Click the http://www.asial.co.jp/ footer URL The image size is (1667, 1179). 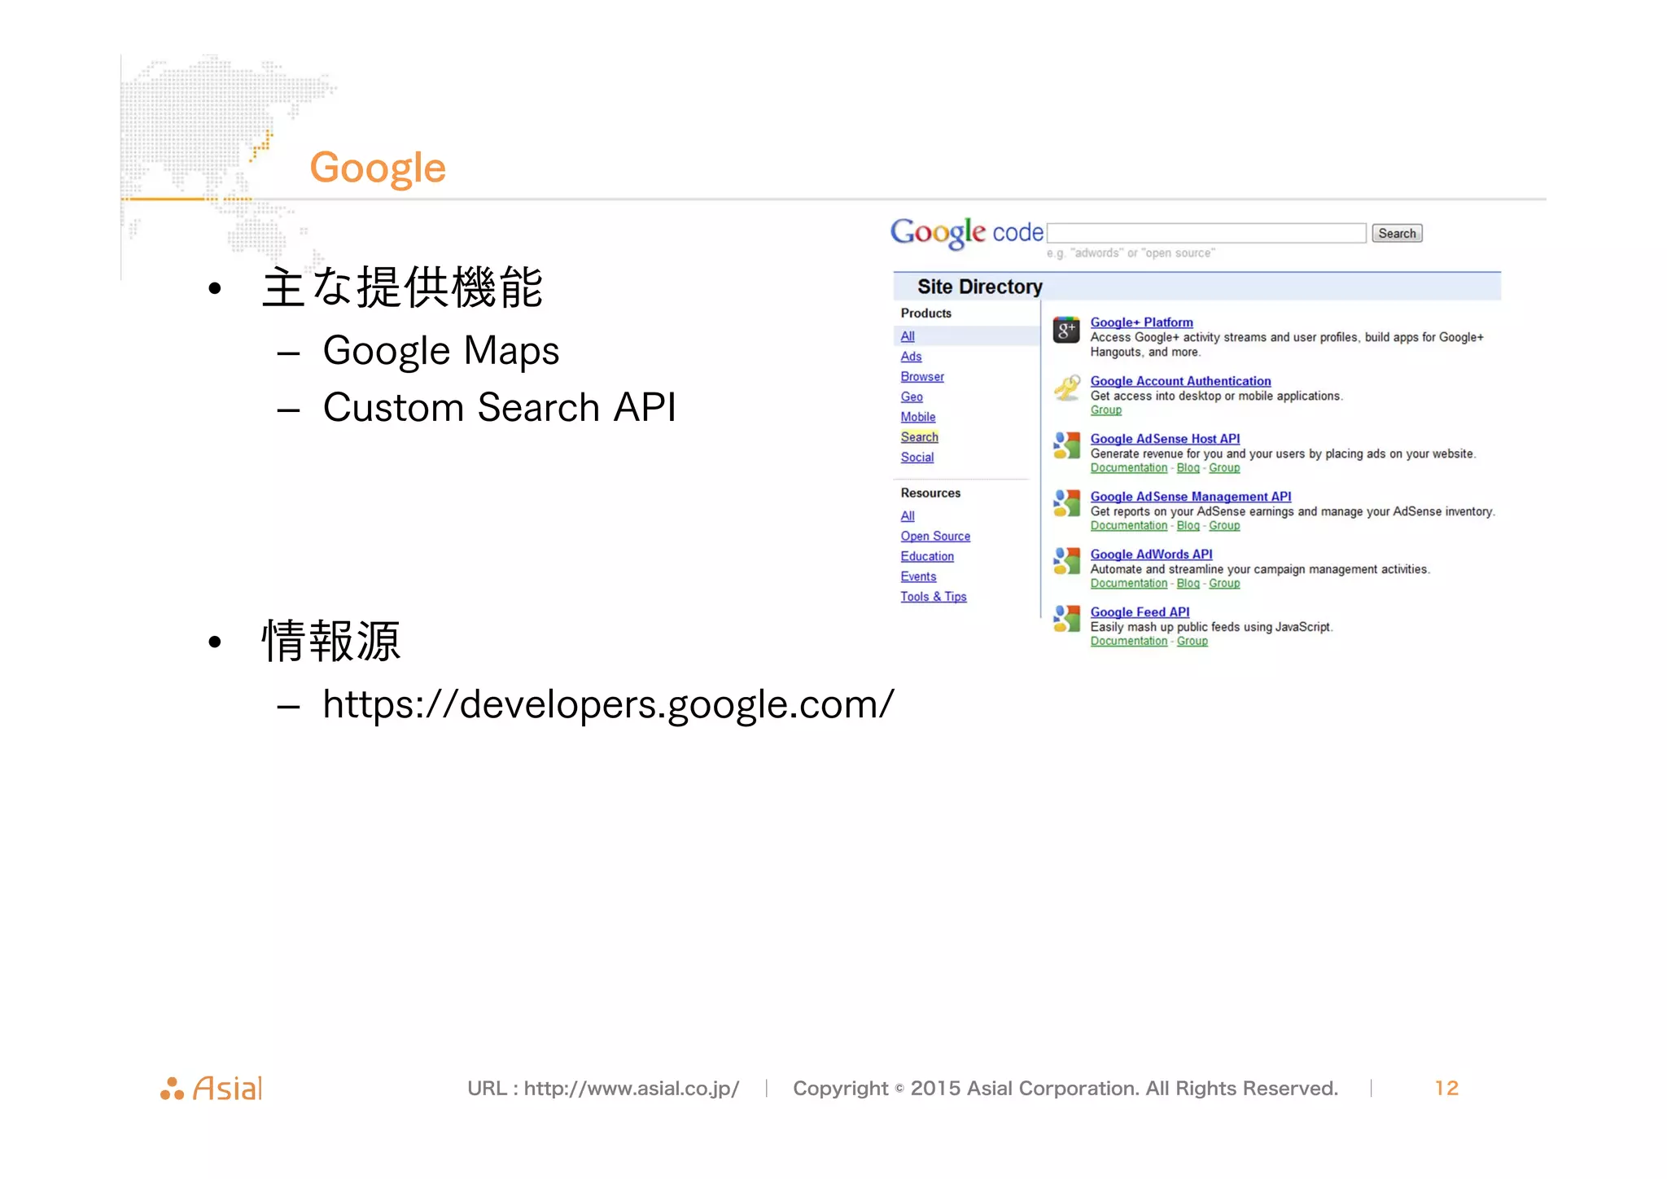pos(631,1089)
